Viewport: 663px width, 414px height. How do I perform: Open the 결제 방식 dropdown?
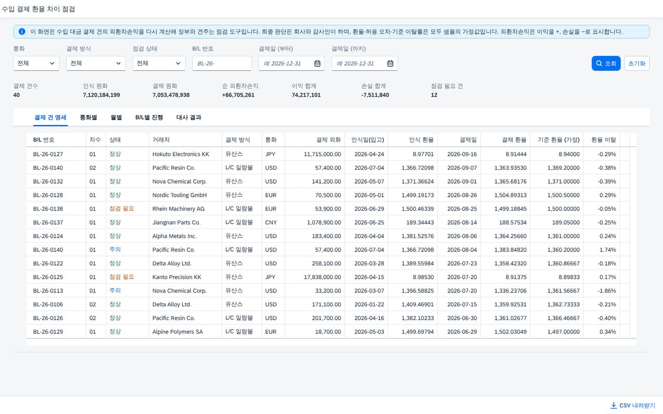96,63
